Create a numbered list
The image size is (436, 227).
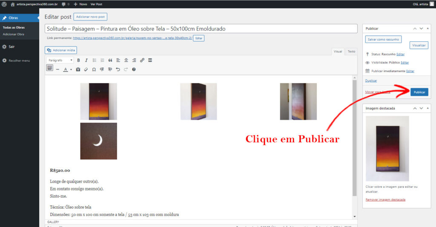coord(102,60)
